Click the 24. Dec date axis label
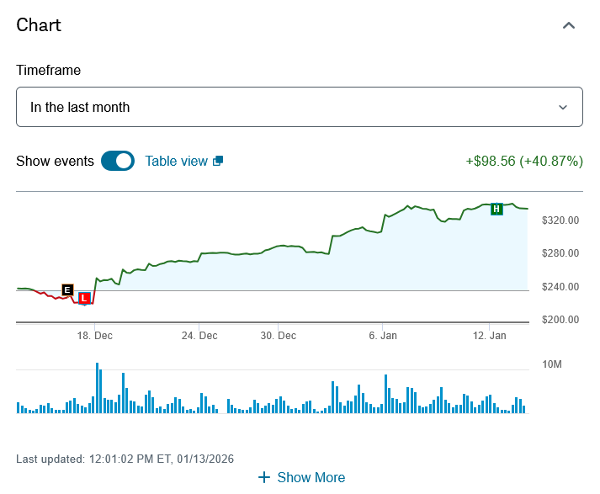600x494 pixels. click(x=199, y=336)
